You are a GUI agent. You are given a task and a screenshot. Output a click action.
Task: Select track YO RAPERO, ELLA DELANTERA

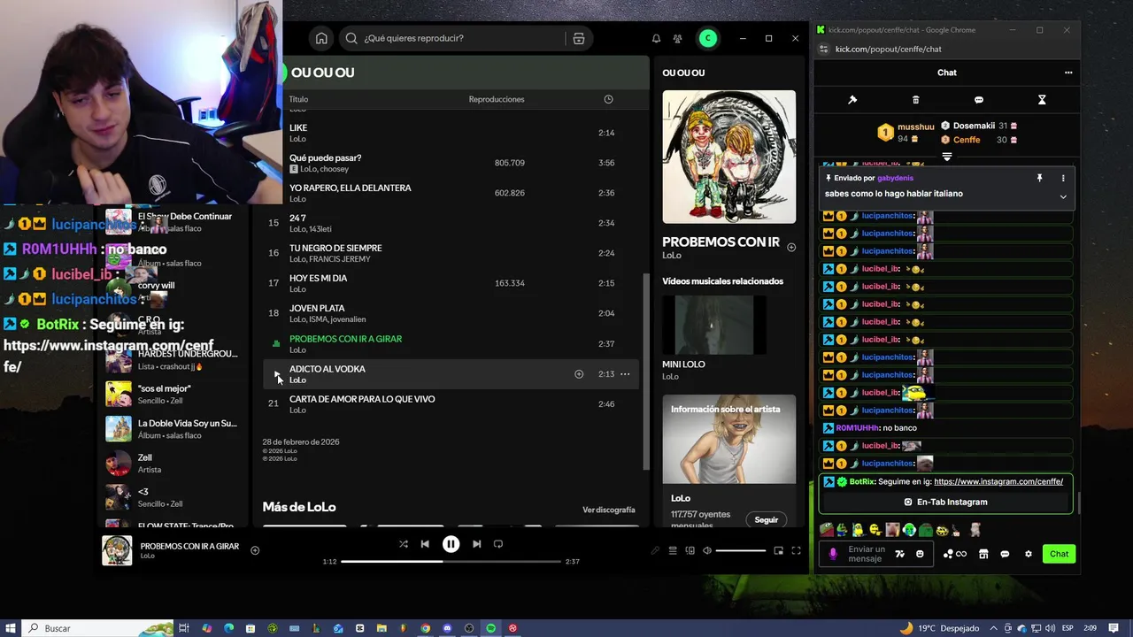(451, 193)
